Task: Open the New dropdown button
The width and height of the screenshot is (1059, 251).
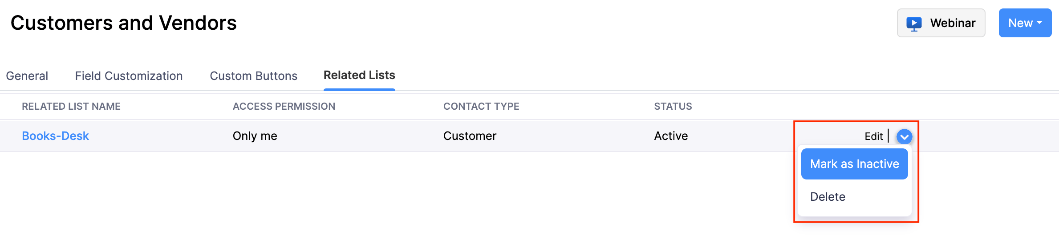Action: point(1025,23)
